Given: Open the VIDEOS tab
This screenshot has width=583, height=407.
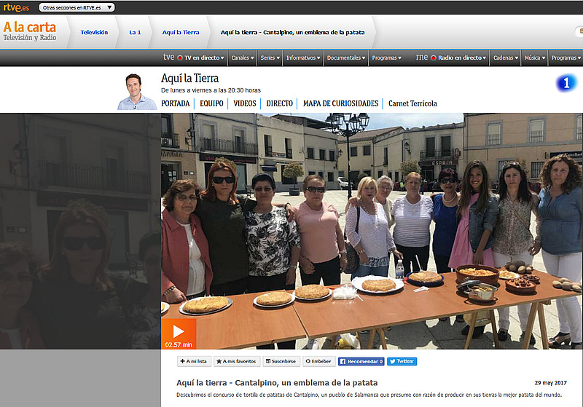Looking at the screenshot, I should [x=245, y=103].
